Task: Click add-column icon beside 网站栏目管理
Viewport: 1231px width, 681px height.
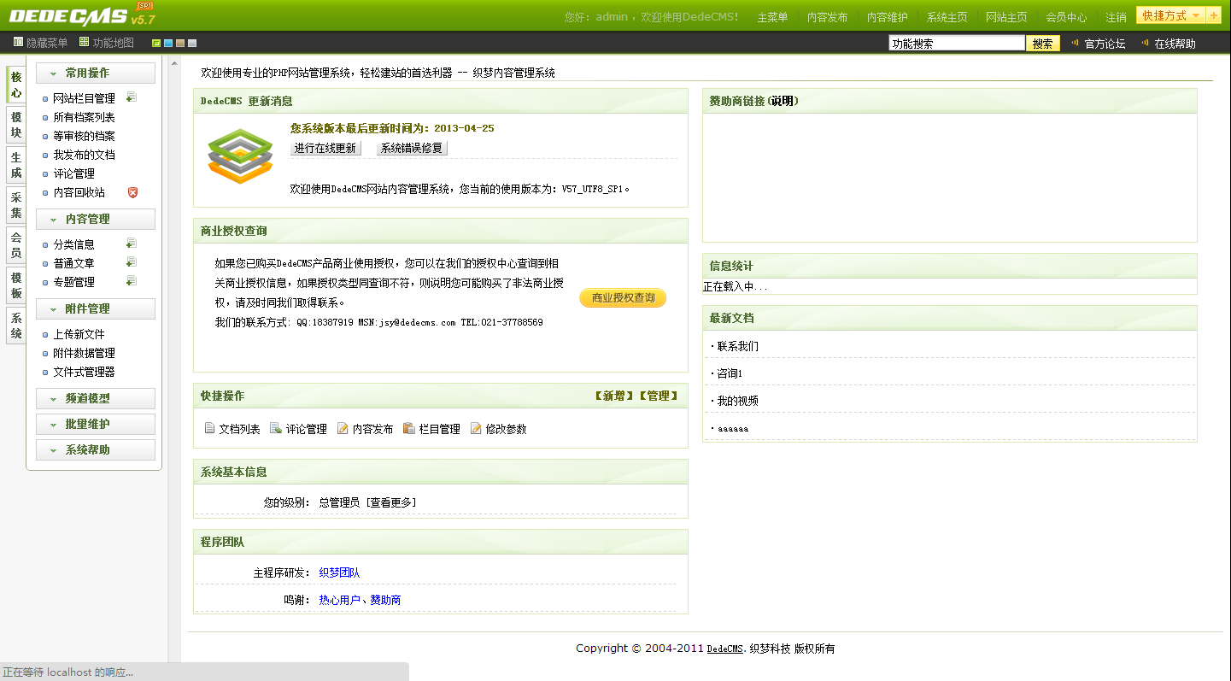Action: click(132, 97)
